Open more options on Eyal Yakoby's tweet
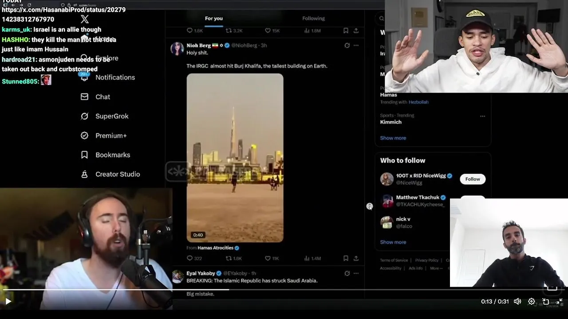Image resolution: width=568 pixels, height=319 pixels. click(x=356, y=273)
